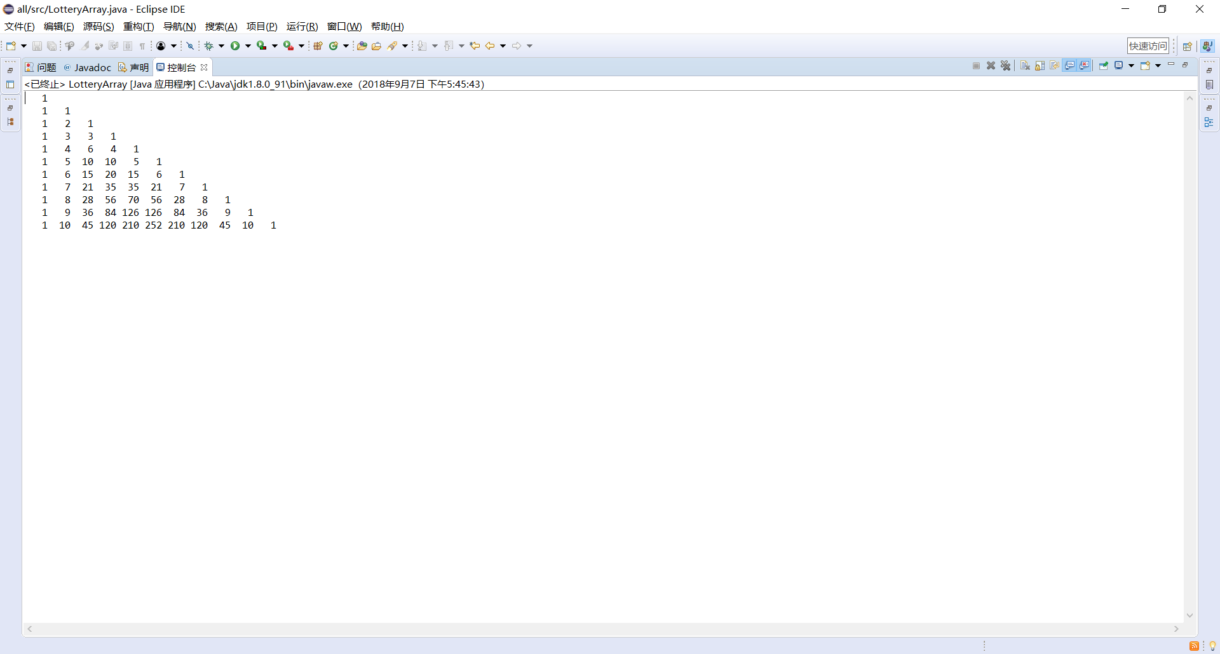Viewport: 1220px width, 654px height.
Task: Minimize the console view panel
Action: tap(1171, 64)
